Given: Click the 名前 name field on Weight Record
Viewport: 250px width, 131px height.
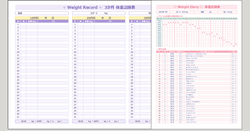Looking at the screenshot, I should [x=42, y=13].
